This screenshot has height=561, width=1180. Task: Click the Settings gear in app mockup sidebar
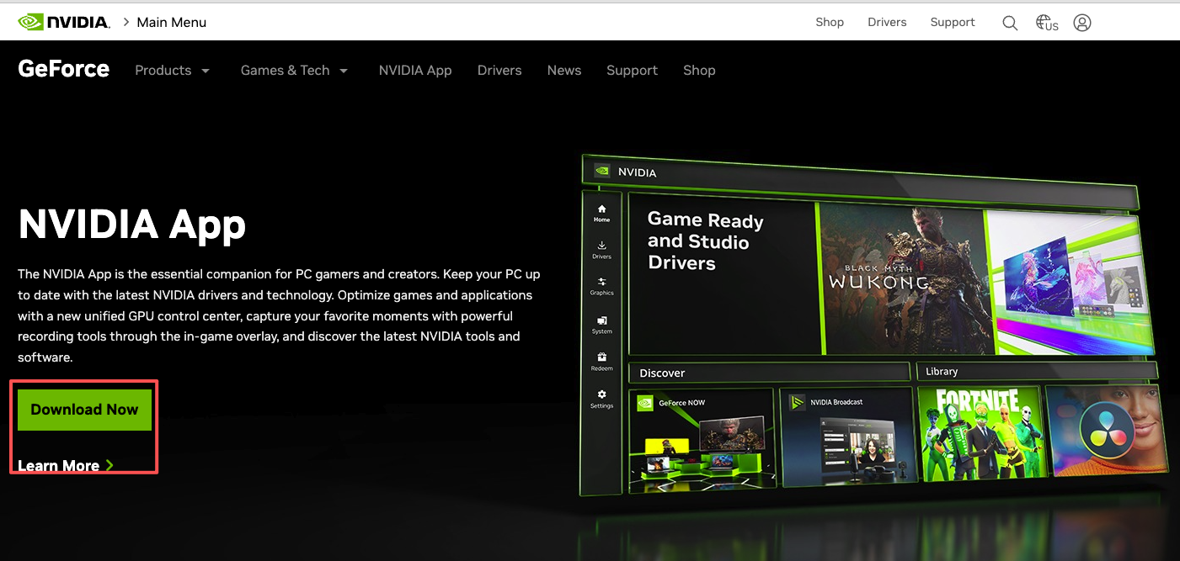click(601, 394)
